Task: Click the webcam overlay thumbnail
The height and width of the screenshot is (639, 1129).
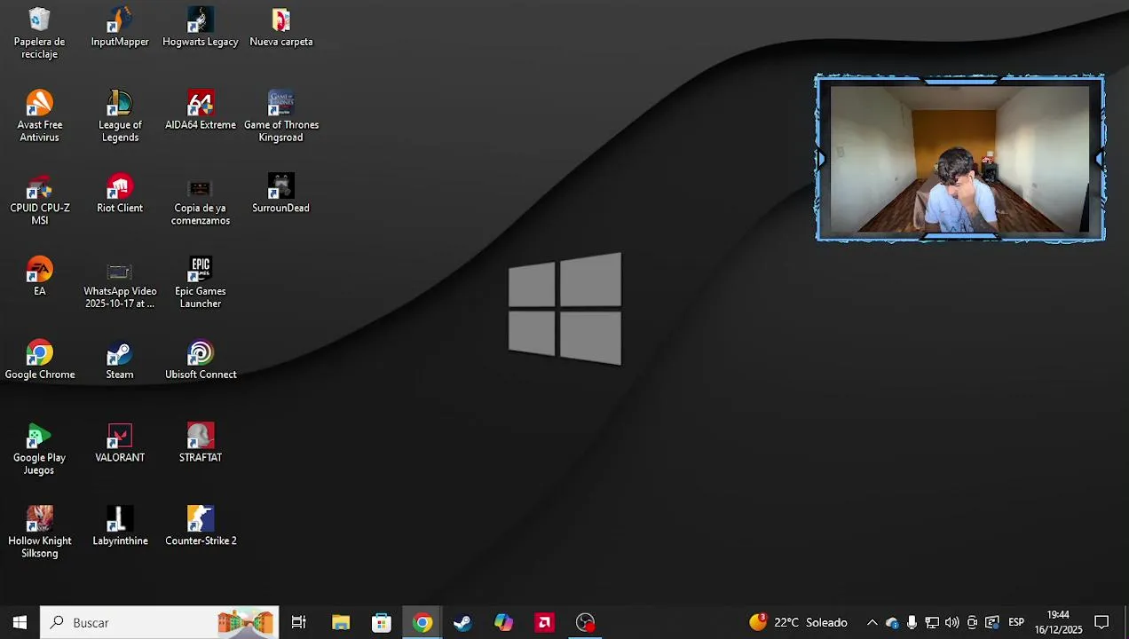Action: [960, 158]
